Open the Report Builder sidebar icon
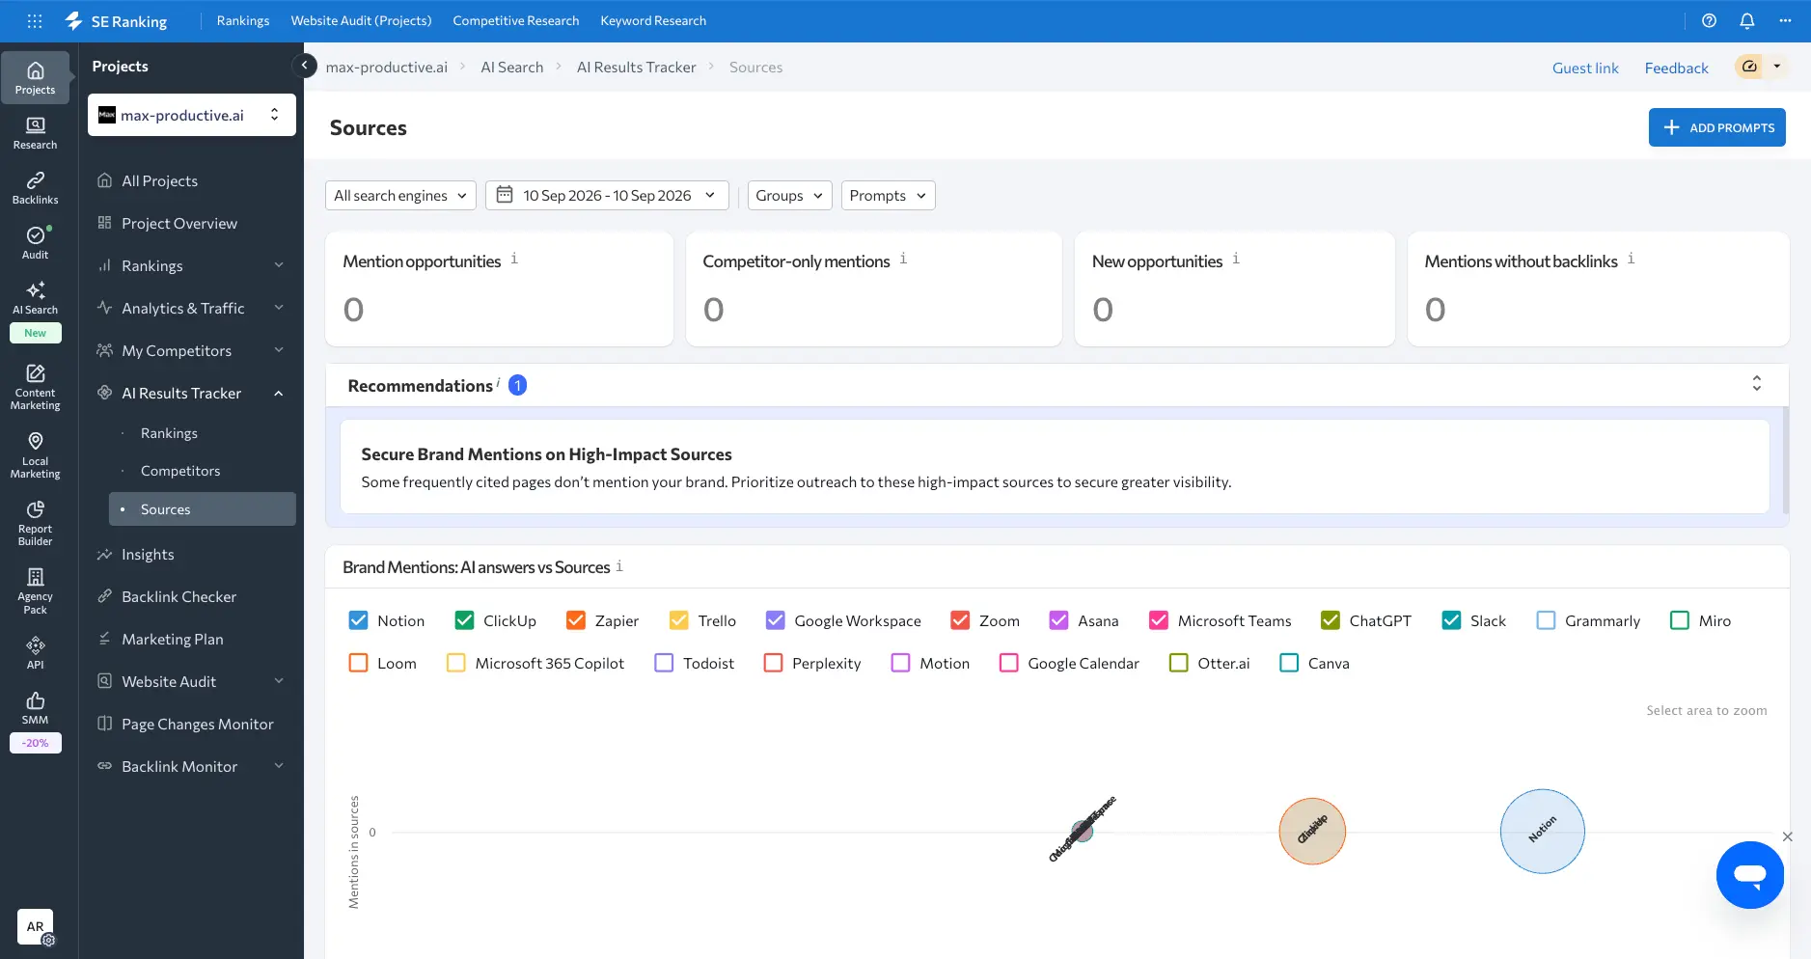 pos(35,523)
